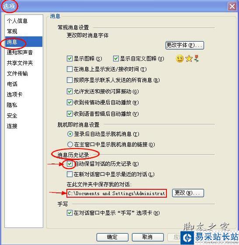The height and width of the screenshot is (245, 239).
Task: Disable 自动保留对话的历史记录 checkbox
Action: 69,164
